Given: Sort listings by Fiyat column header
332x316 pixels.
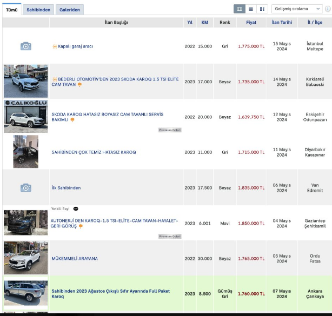Looking at the screenshot, I should pos(251,22).
